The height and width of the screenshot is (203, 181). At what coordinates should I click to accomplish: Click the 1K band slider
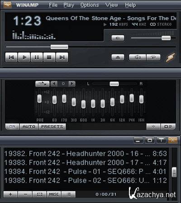93,104
